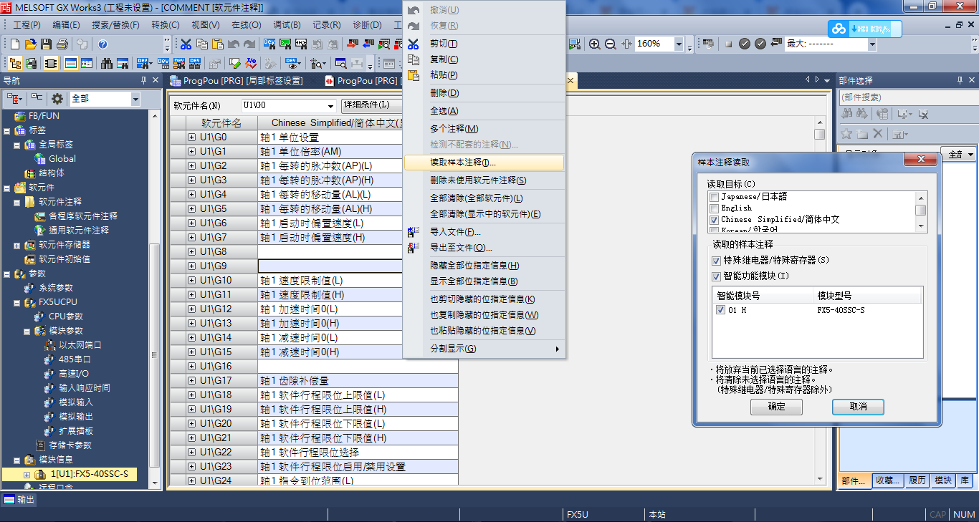Click the cut scissors toolbar icon
Image resolution: width=979 pixels, height=522 pixels.
pos(186,44)
